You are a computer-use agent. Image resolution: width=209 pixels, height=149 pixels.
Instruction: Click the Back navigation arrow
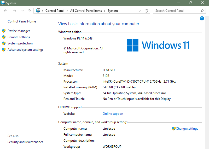click(x=5, y=11)
